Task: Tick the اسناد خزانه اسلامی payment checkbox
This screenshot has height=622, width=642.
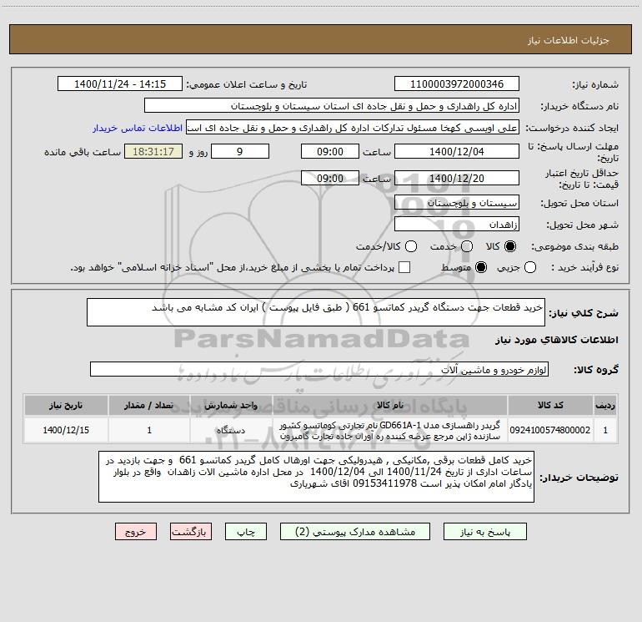Action: point(404,267)
